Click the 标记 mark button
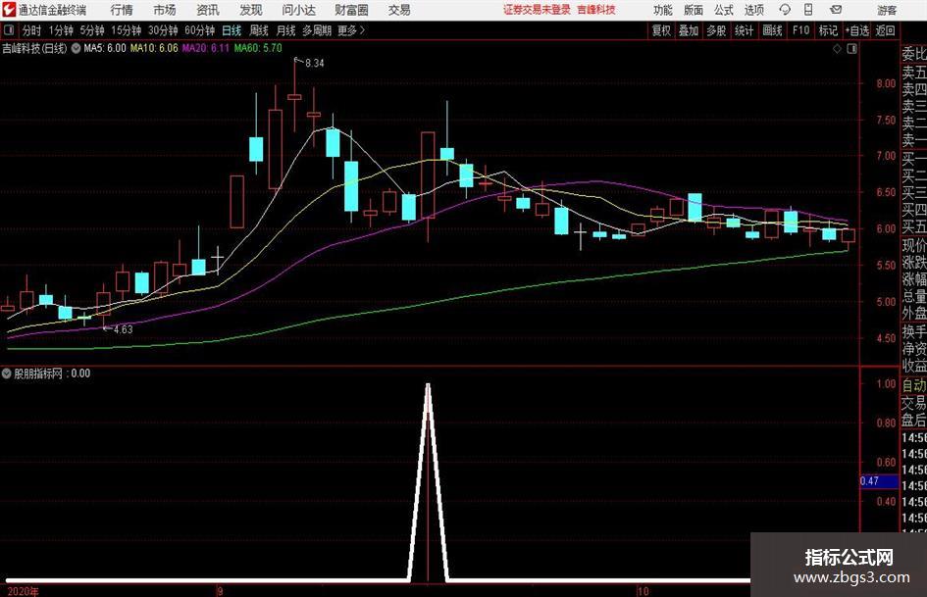This screenshot has width=927, height=597. pos(828,30)
